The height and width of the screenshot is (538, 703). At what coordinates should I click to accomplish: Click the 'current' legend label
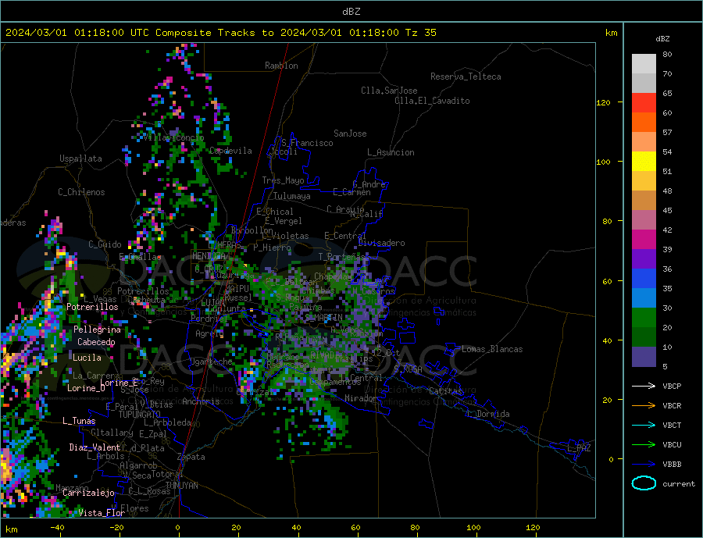coord(679,484)
